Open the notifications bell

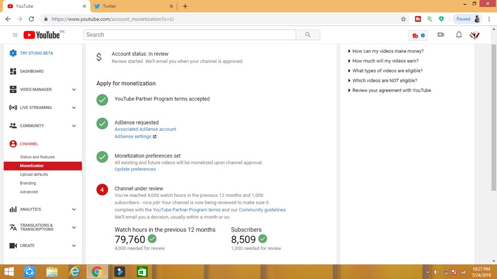click(x=459, y=35)
